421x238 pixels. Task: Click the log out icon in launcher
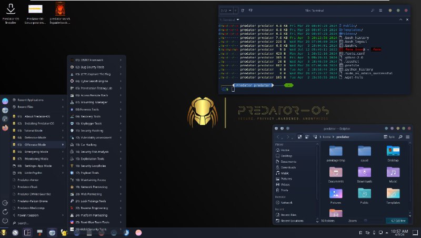pyautogui.click(x=5, y=203)
